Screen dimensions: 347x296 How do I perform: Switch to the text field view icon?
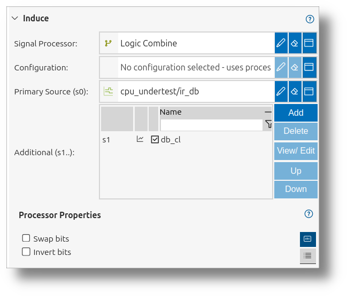tap(307, 239)
